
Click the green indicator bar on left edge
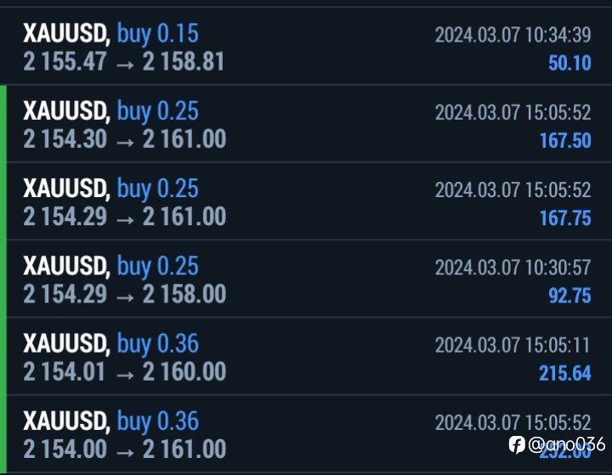pyautogui.click(x=3, y=280)
